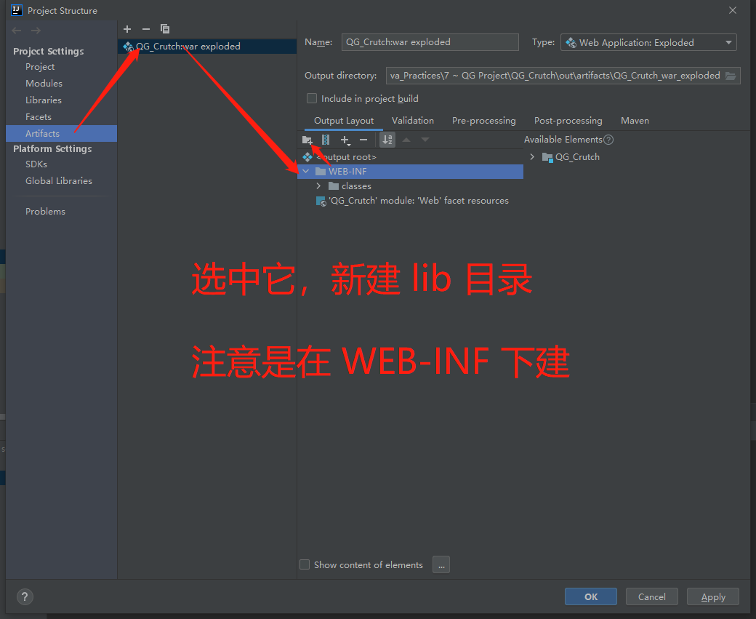
Task: Navigate back with left arrow icon
Action: click(17, 31)
